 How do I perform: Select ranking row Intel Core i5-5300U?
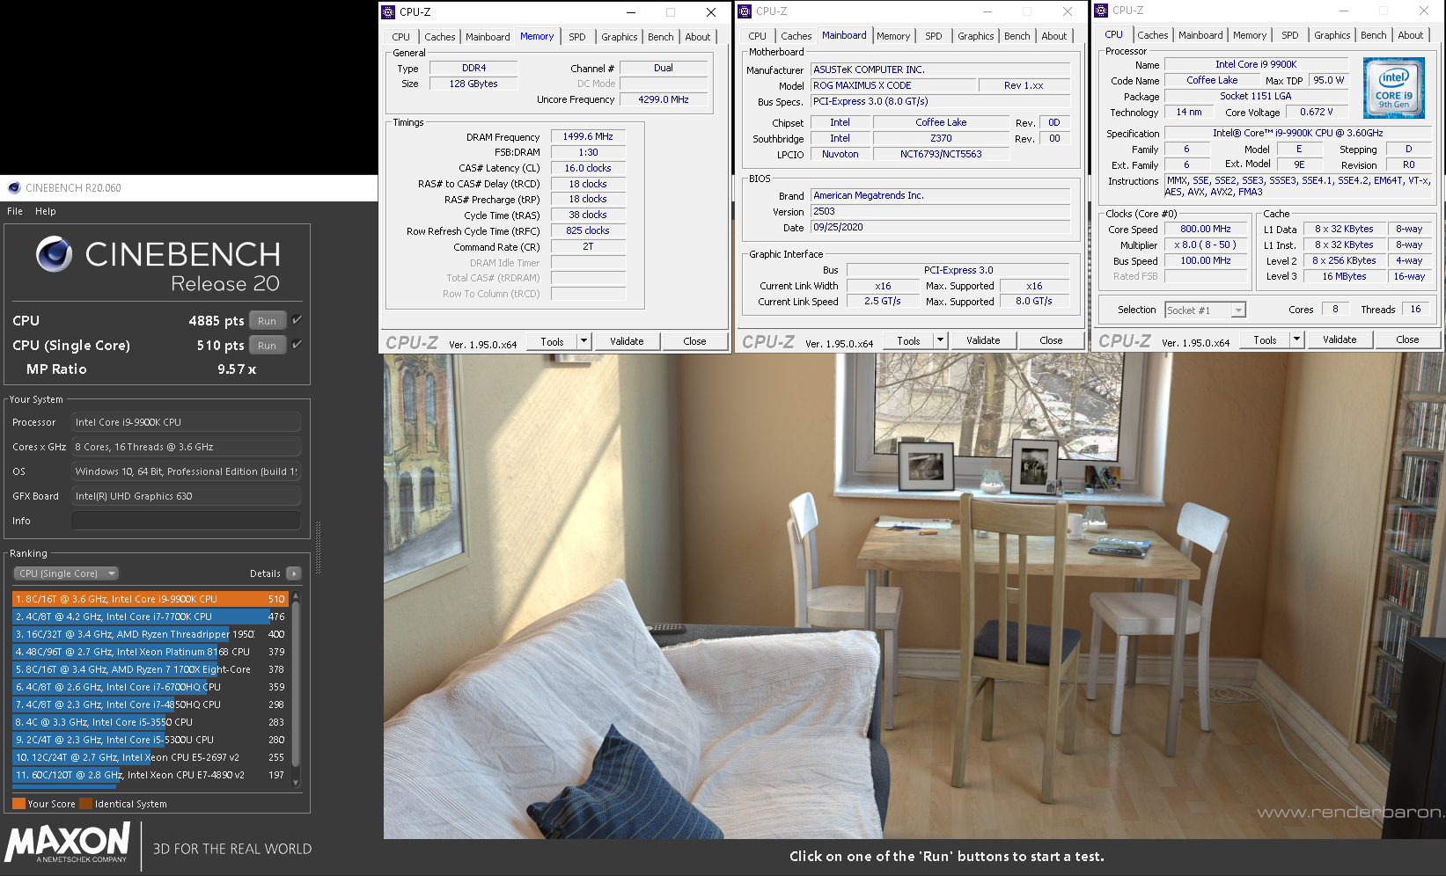tap(150, 740)
